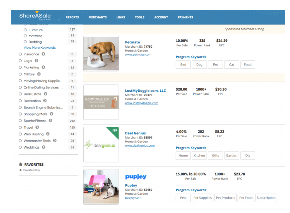Expand the Shopping Malls category arrow

tap(52, 114)
